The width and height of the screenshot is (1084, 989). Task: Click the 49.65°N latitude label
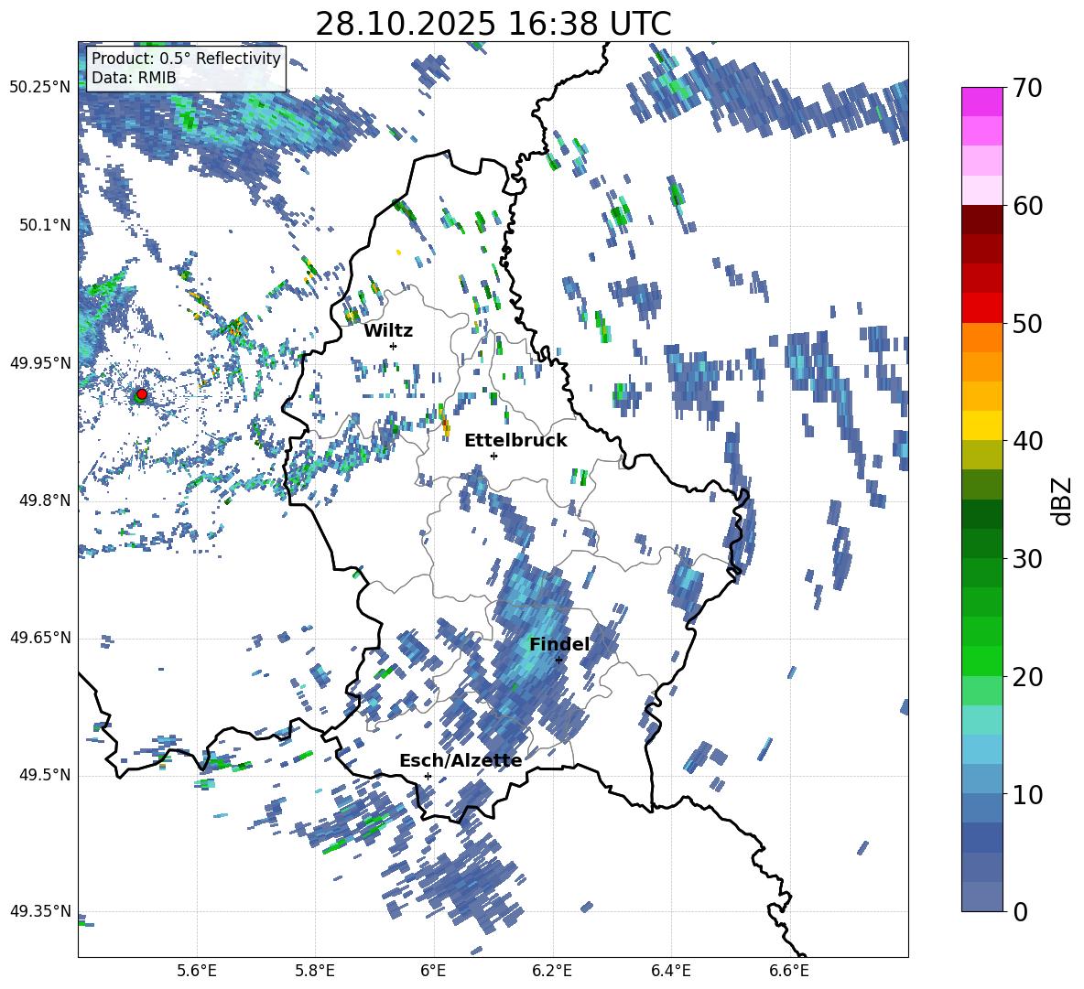(40, 638)
